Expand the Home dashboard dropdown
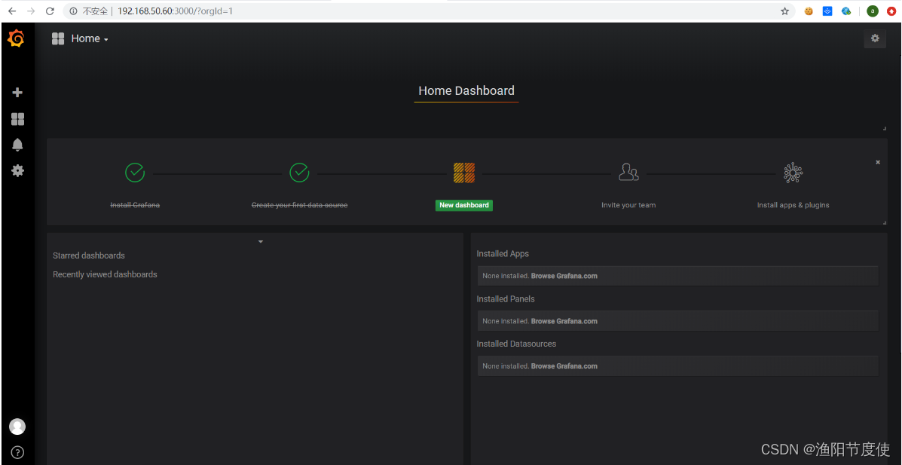The height and width of the screenshot is (465, 902). click(90, 38)
